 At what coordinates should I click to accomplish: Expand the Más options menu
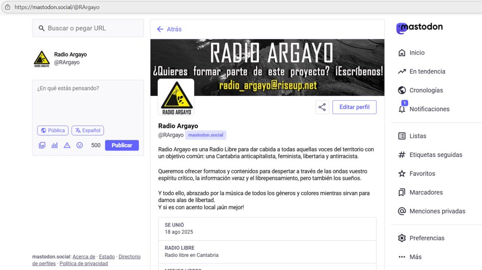tap(415, 256)
